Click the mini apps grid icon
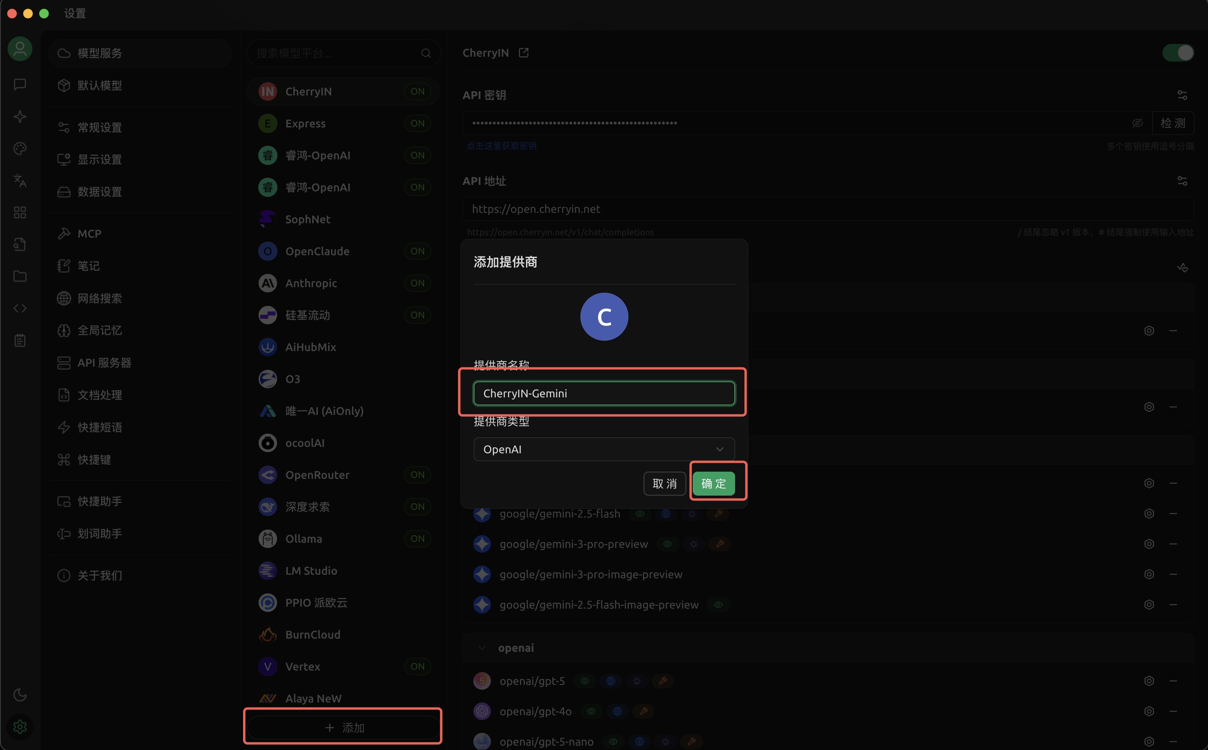1208x750 pixels. (20, 212)
